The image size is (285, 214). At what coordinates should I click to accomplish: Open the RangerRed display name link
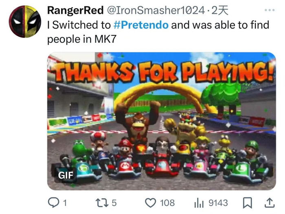75,10
